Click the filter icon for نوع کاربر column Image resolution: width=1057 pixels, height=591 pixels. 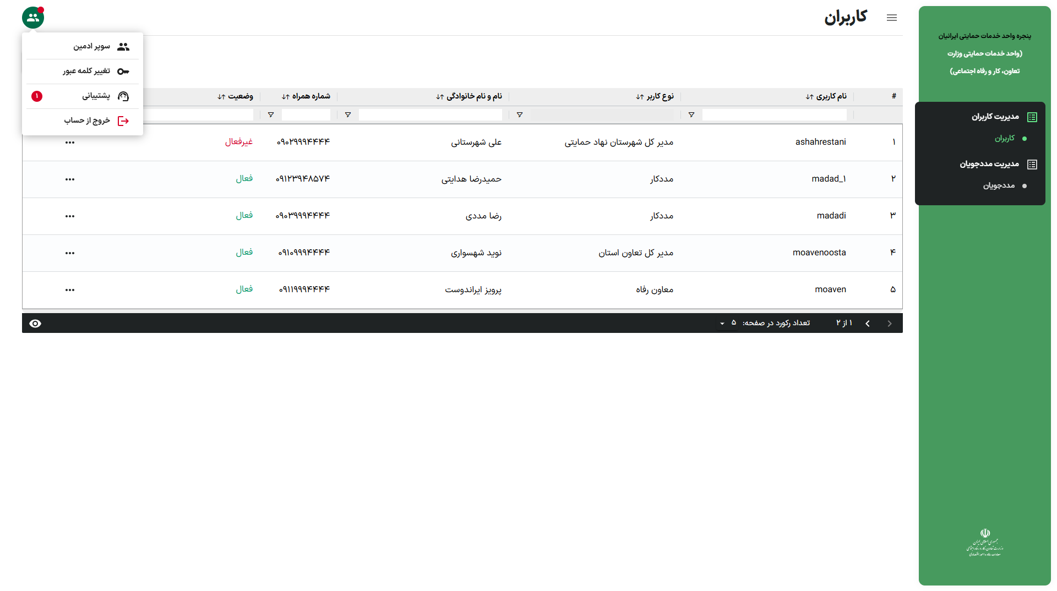[520, 115]
